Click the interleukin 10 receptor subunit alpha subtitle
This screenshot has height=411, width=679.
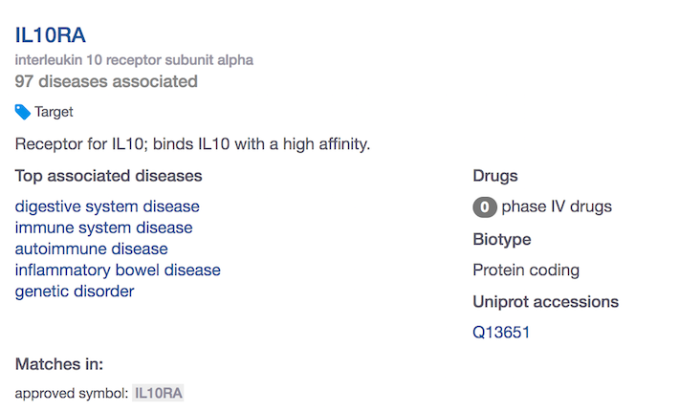(134, 59)
